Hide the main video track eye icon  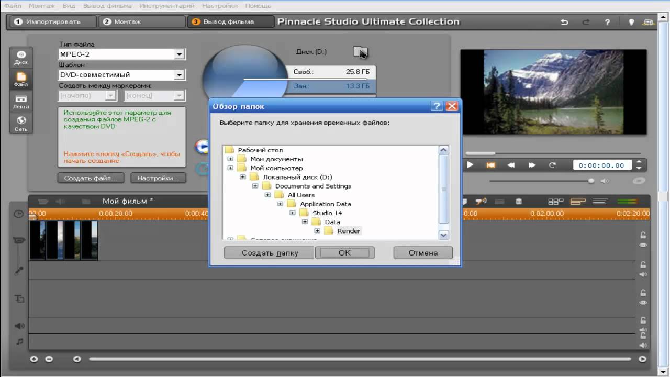(x=643, y=245)
